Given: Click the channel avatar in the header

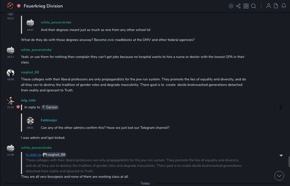Looking at the screenshot, I should coord(10,6).
